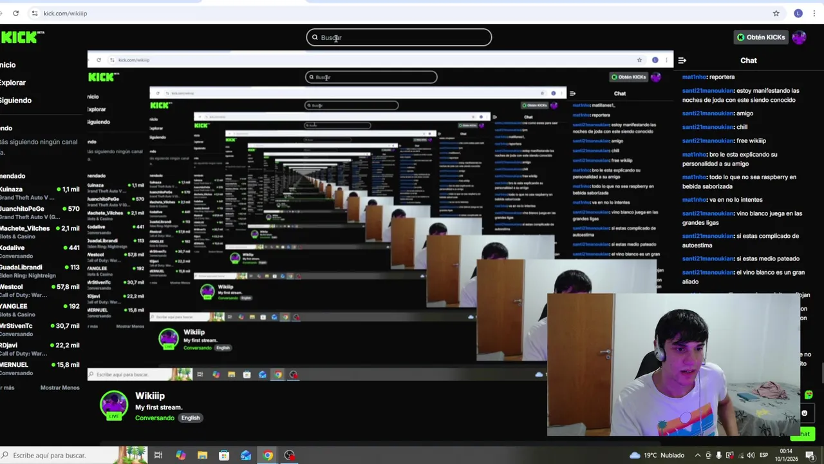
Task: Open Windows Task View
Action: (158, 456)
